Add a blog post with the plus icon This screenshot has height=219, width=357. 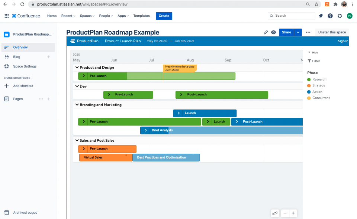[x=48, y=57]
